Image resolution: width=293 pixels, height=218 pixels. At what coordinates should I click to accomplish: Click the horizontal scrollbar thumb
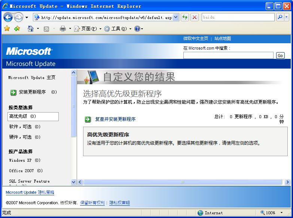183,182
